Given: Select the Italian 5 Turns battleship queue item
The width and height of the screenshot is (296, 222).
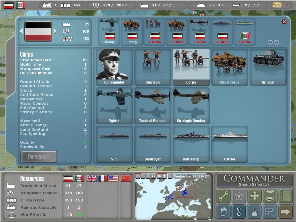Looking at the screenshot, I should click(x=245, y=32).
